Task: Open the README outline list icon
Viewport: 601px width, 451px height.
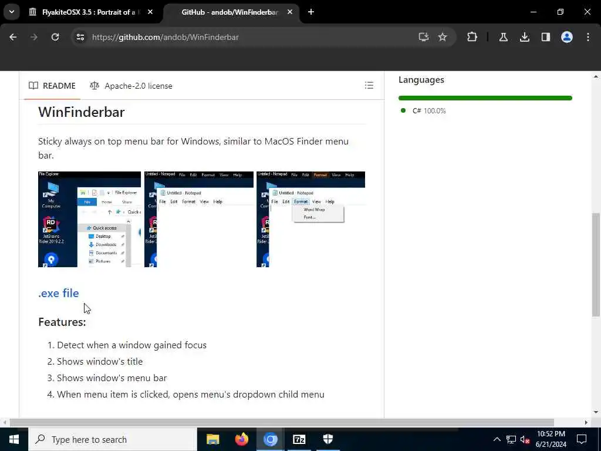Action: click(369, 85)
